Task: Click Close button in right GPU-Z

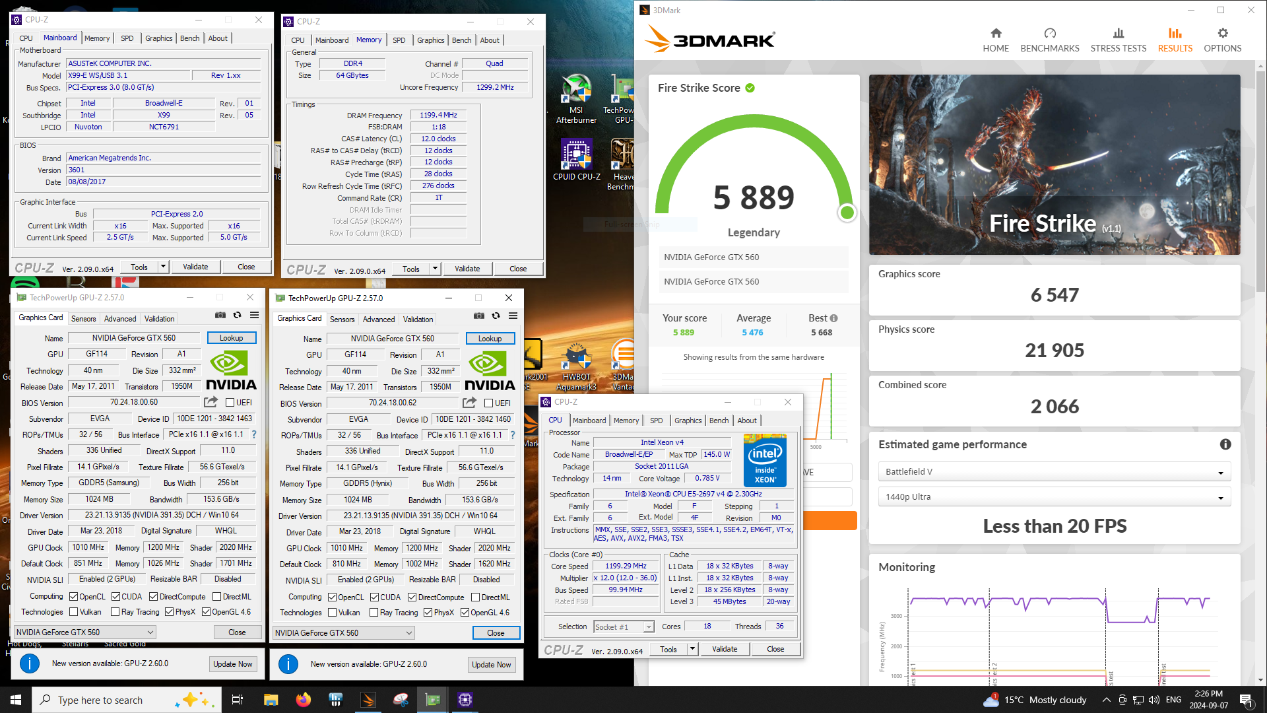Action: 496,633
